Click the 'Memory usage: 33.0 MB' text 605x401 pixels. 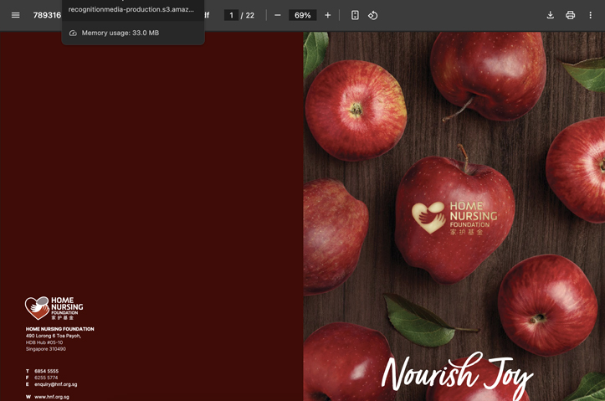(x=120, y=33)
